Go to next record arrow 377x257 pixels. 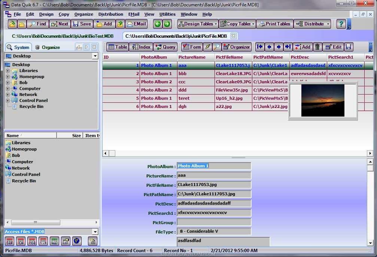pyautogui.click(x=279, y=47)
